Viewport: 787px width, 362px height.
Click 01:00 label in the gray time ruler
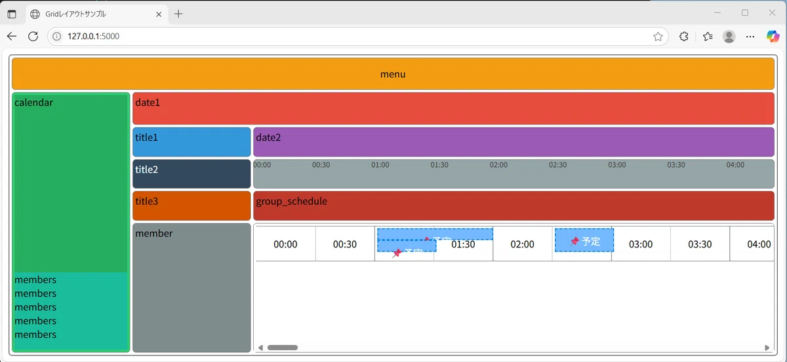(380, 165)
